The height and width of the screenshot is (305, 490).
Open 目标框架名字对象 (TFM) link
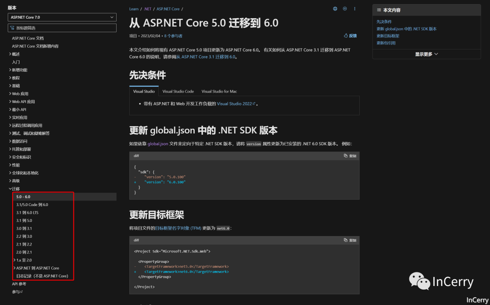pyautogui.click(x=178, y=228)
